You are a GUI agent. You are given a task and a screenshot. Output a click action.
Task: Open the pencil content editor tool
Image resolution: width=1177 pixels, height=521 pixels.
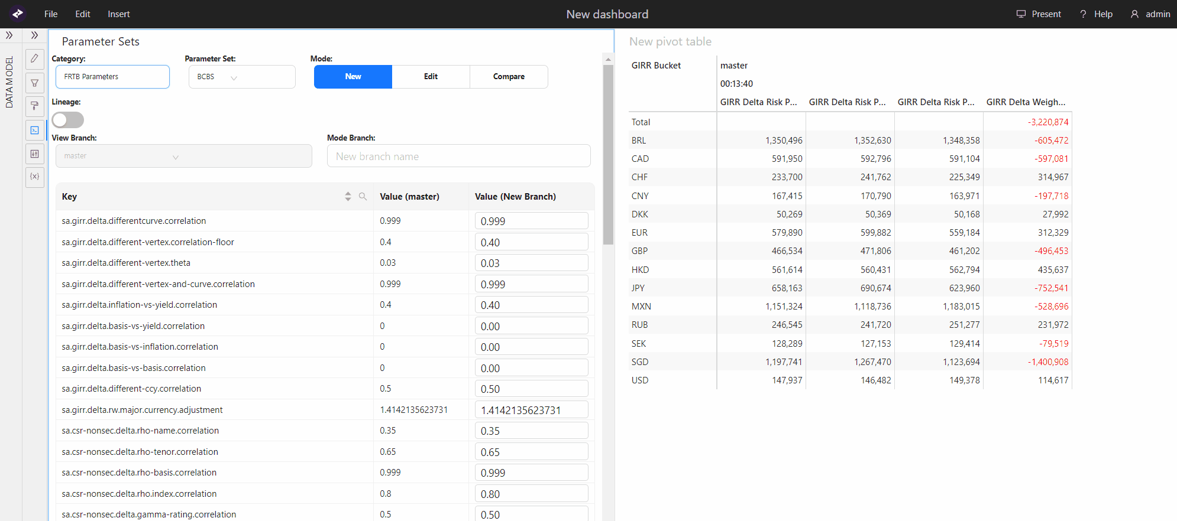pos(35,58)
